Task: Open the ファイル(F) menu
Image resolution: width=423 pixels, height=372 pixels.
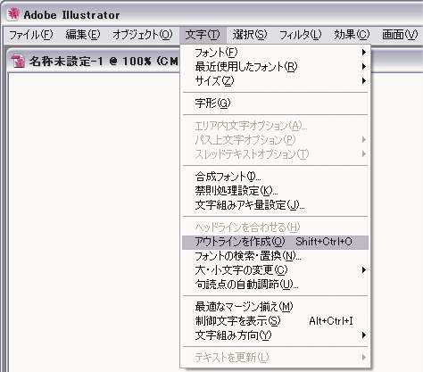Action: (30, 35)
